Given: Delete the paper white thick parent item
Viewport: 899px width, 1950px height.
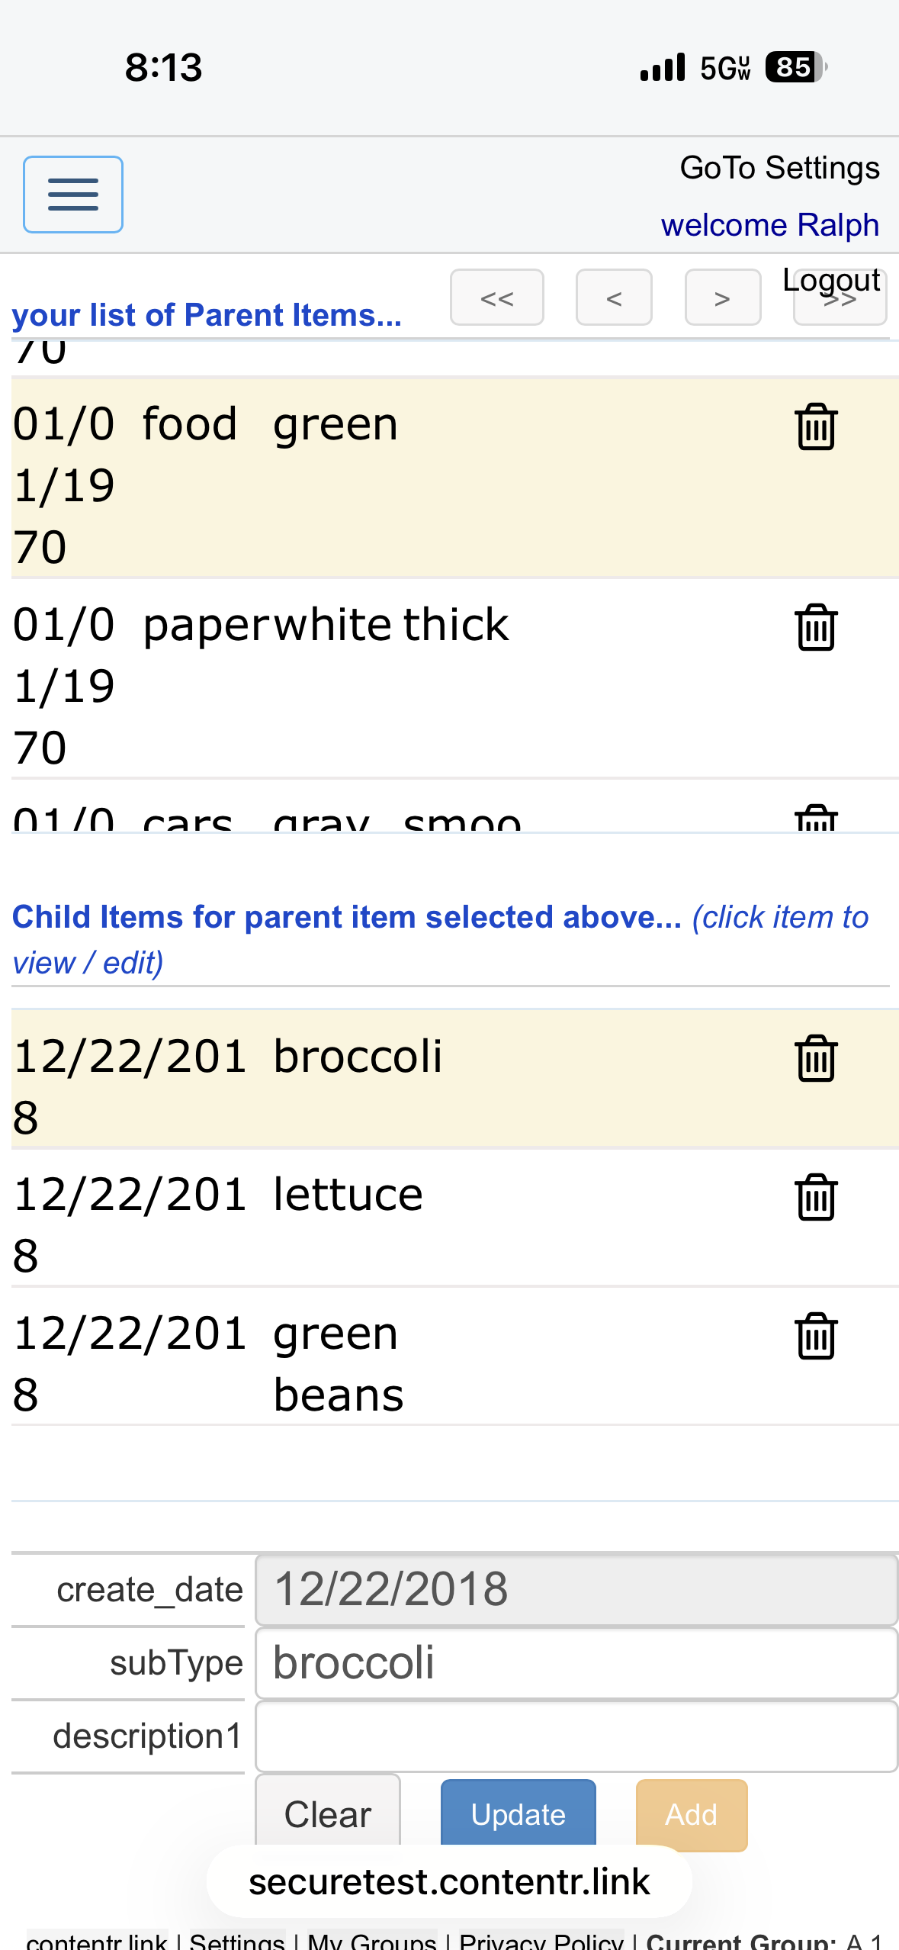Looking at the screenshot, I should (x=816, y=627).
